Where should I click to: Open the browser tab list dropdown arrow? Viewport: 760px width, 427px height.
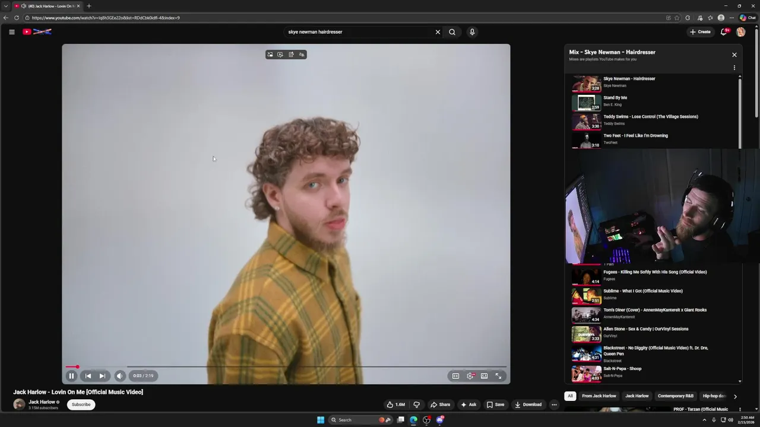click(x=6, y=6)
